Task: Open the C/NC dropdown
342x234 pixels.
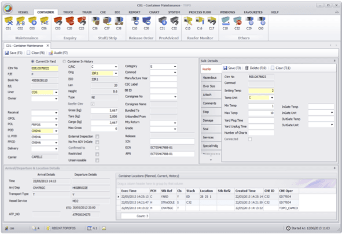Action: pos(116,67)
